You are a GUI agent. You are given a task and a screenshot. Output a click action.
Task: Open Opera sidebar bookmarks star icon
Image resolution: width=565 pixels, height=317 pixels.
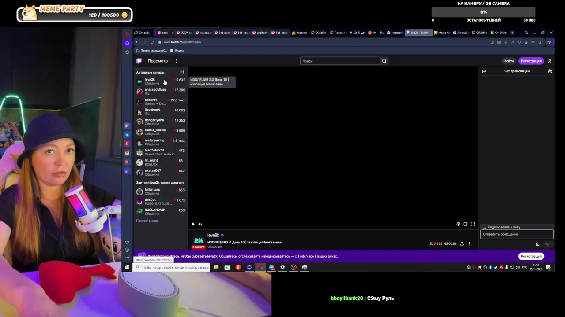tap(127, 52)
